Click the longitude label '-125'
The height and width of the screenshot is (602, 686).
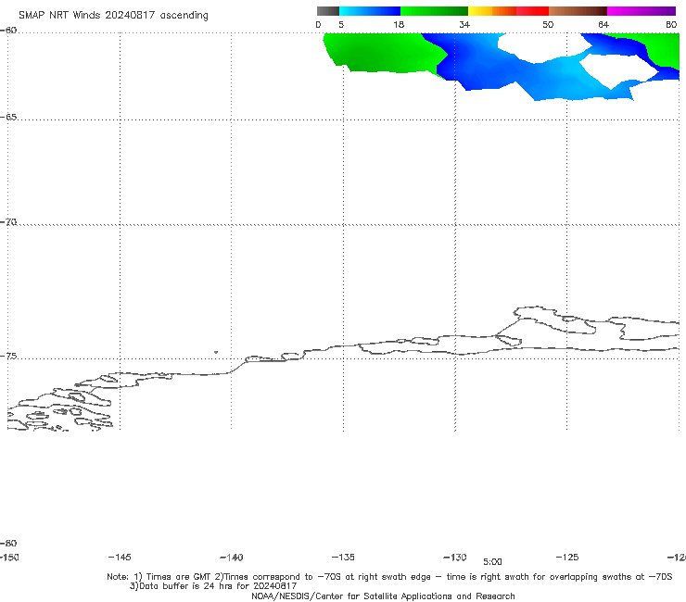tap(567, 558)
